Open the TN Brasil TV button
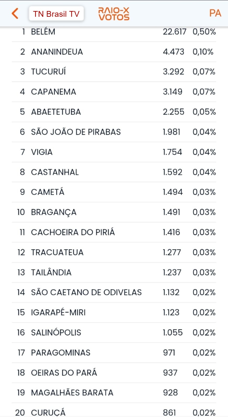228x419 pixels. [56, 14]
